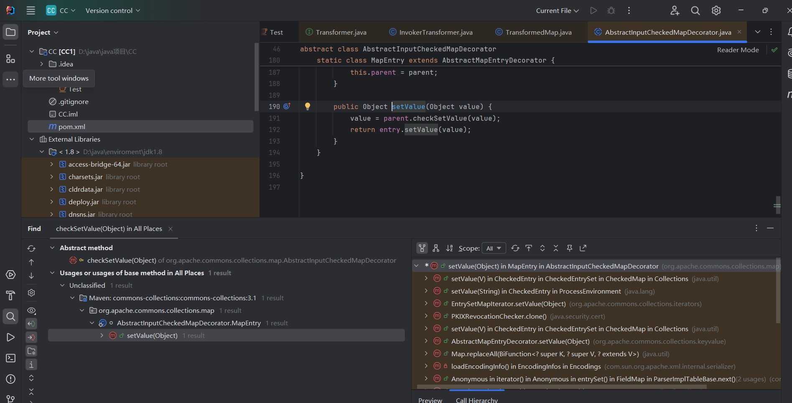Image resolution: width=792 pixels, height=403 pixels.
Task: Click the Services tool window icon
Action: [x=10, y=275]
